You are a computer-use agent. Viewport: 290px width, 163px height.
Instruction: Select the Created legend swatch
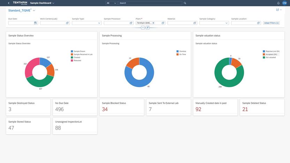pos(72,57)
